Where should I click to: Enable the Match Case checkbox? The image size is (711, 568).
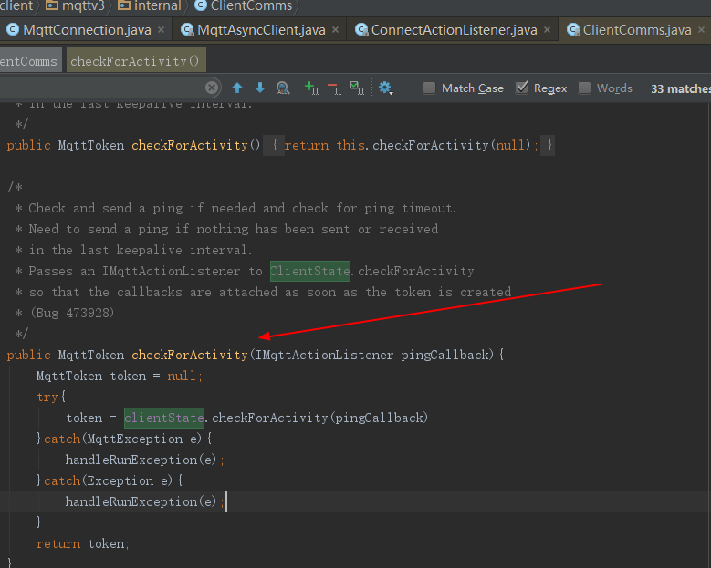point(429,88)
